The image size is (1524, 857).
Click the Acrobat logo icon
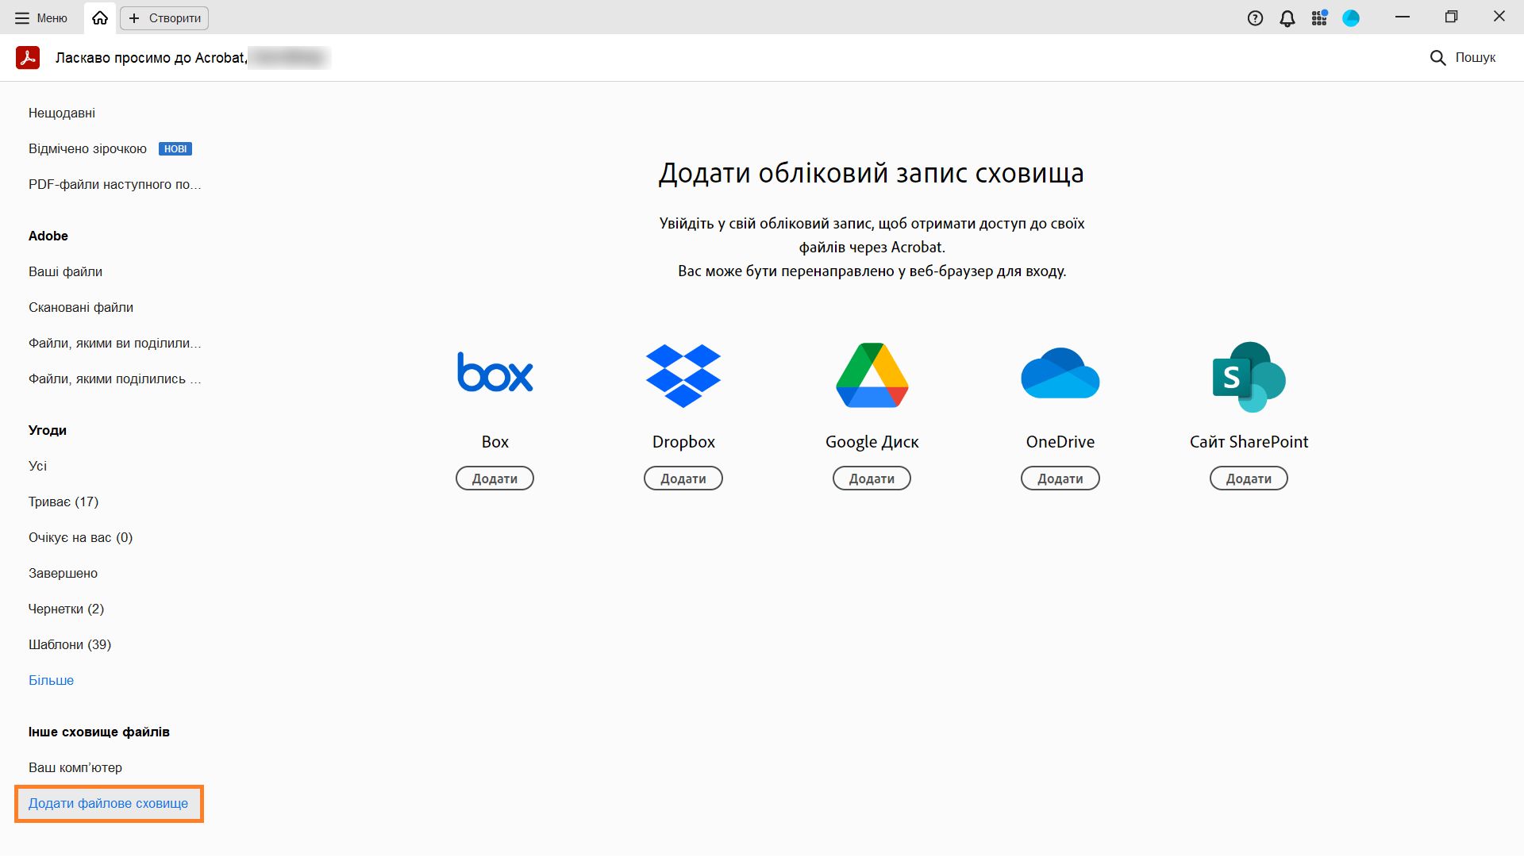[x=28, y=57]
